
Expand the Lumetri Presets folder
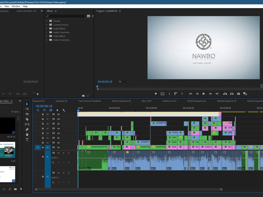(47, 25)
